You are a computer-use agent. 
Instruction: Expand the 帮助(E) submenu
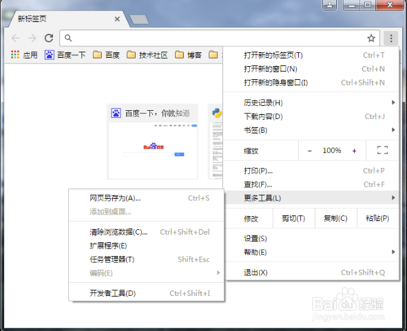(x=311, y=252)
